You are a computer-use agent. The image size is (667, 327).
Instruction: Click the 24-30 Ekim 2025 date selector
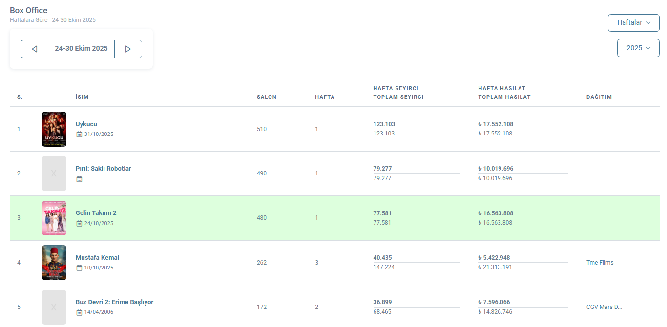[81, 49]
